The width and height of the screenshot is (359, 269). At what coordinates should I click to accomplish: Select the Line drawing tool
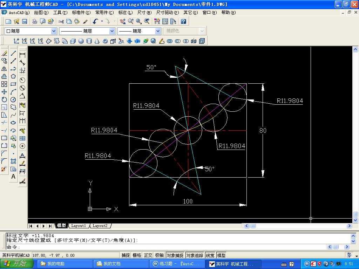[13, 53]
